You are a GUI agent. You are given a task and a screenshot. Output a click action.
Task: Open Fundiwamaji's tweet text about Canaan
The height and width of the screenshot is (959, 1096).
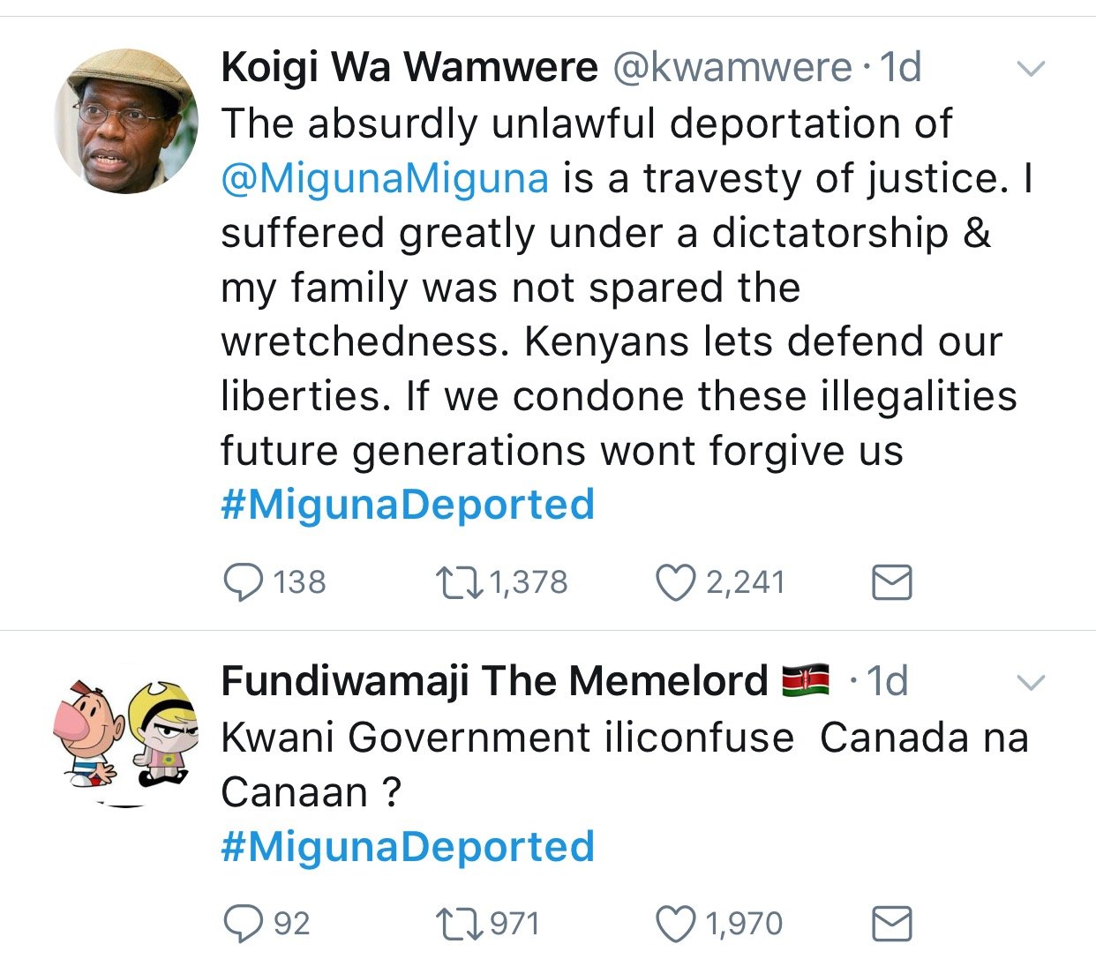coord(625,764)
